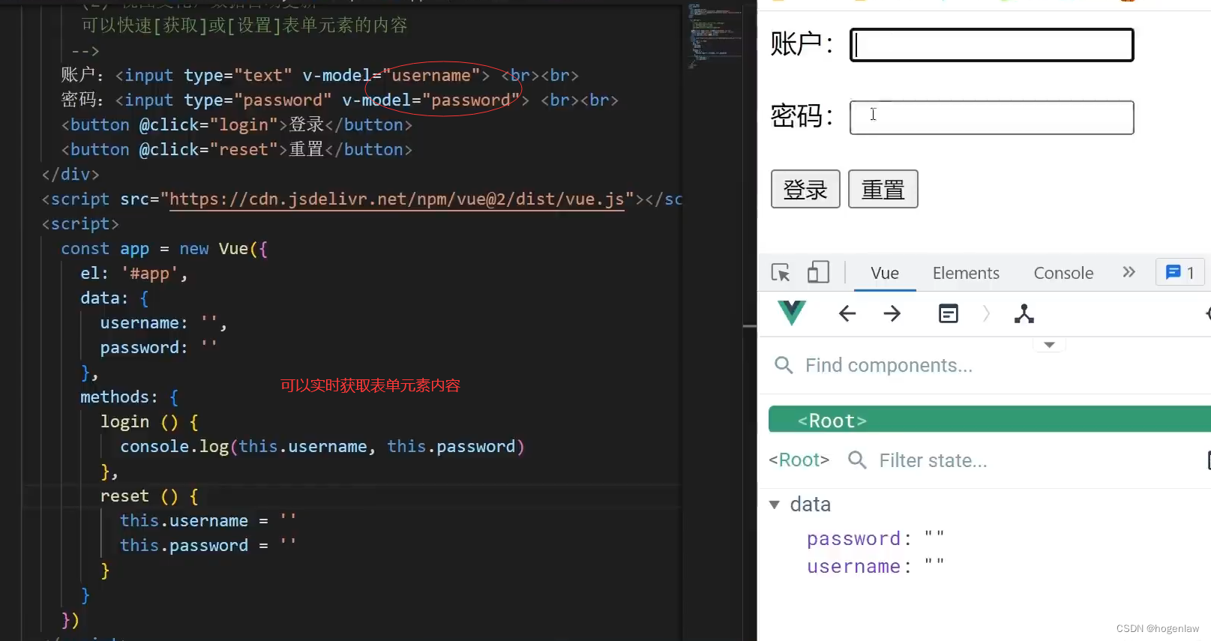1211x641 pixels.
Task: Click the 'login () {' code line
Action: click(149, 422)
